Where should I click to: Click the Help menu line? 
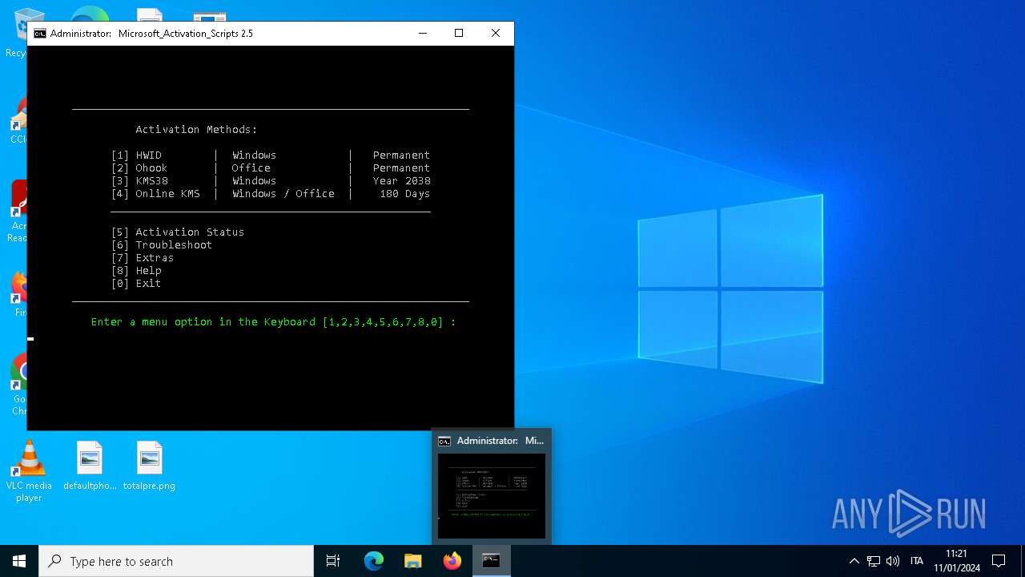(x=136, y=271)
